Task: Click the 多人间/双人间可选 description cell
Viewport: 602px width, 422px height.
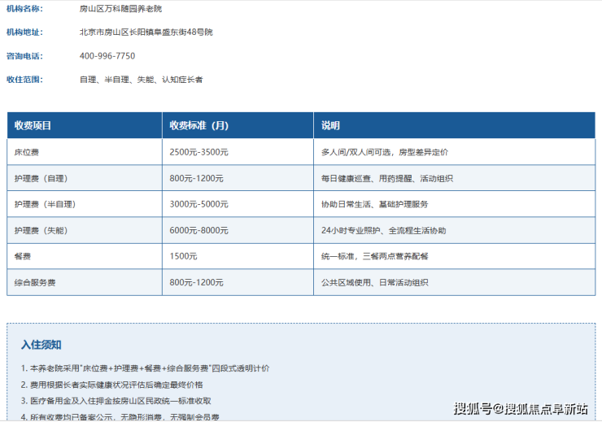Action: [x=455, y=152]
